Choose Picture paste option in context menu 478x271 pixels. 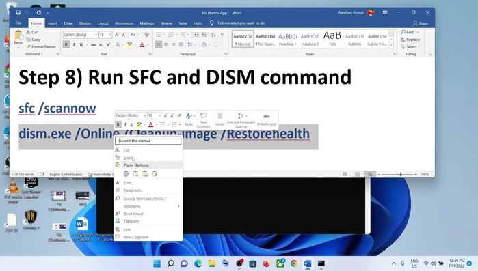(146, 173)
